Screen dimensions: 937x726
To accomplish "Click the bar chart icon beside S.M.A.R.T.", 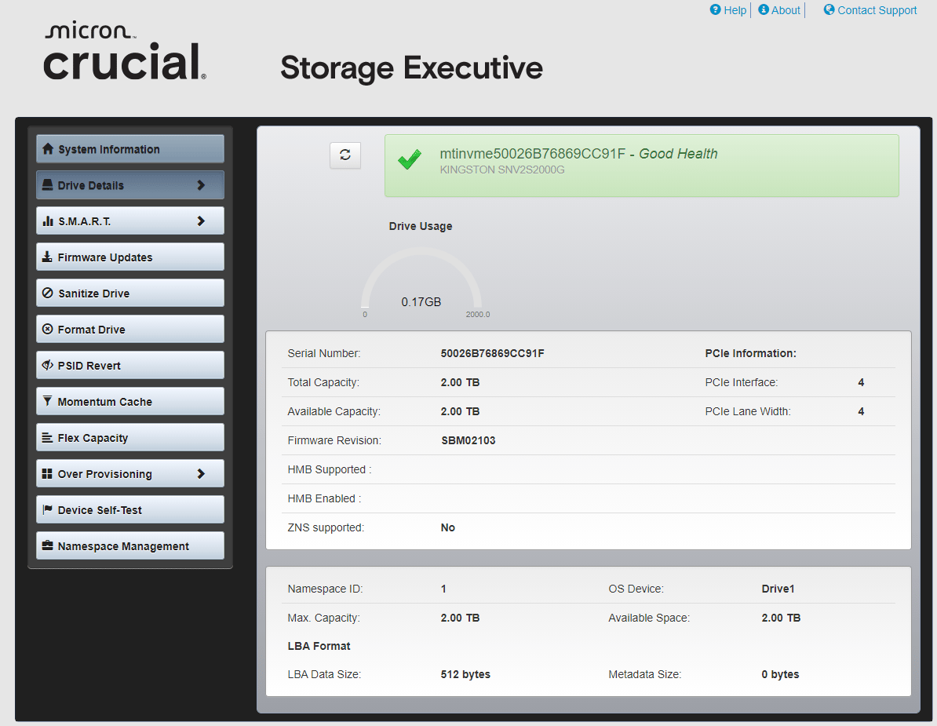I will [48, 221].
